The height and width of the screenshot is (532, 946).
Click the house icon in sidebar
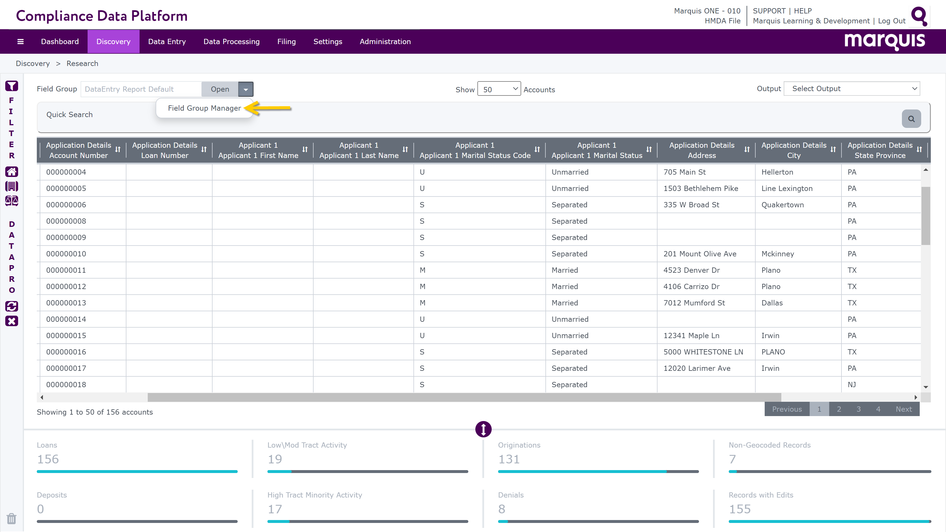[11, 171]
